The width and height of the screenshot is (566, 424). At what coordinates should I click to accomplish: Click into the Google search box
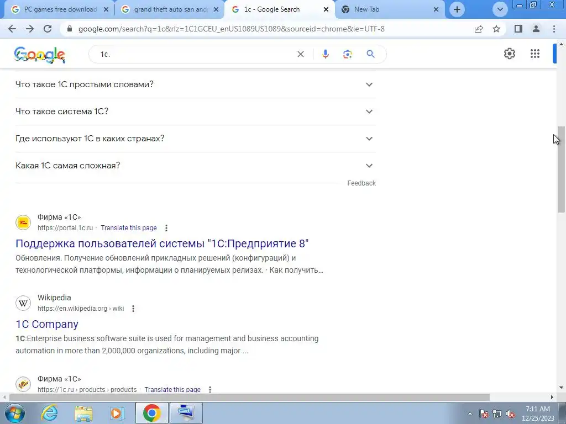(x=195, y=54)
